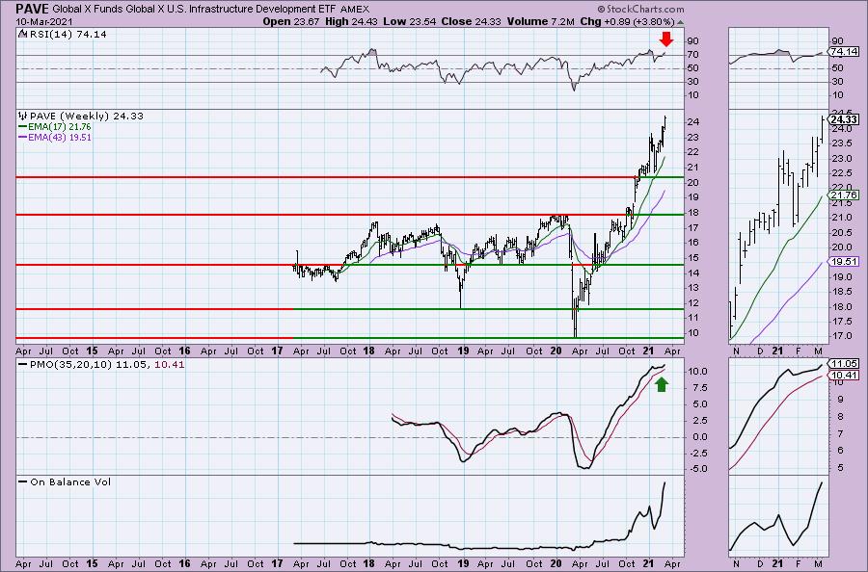The height and width of the screenshot is (572, 868).
Task: Click the RSI(14) 74.14 indicator label
Action: point(68,35)
